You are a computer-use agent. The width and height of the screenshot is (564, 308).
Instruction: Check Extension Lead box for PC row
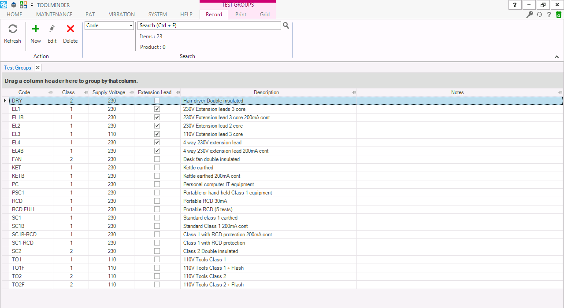(157, 184)
